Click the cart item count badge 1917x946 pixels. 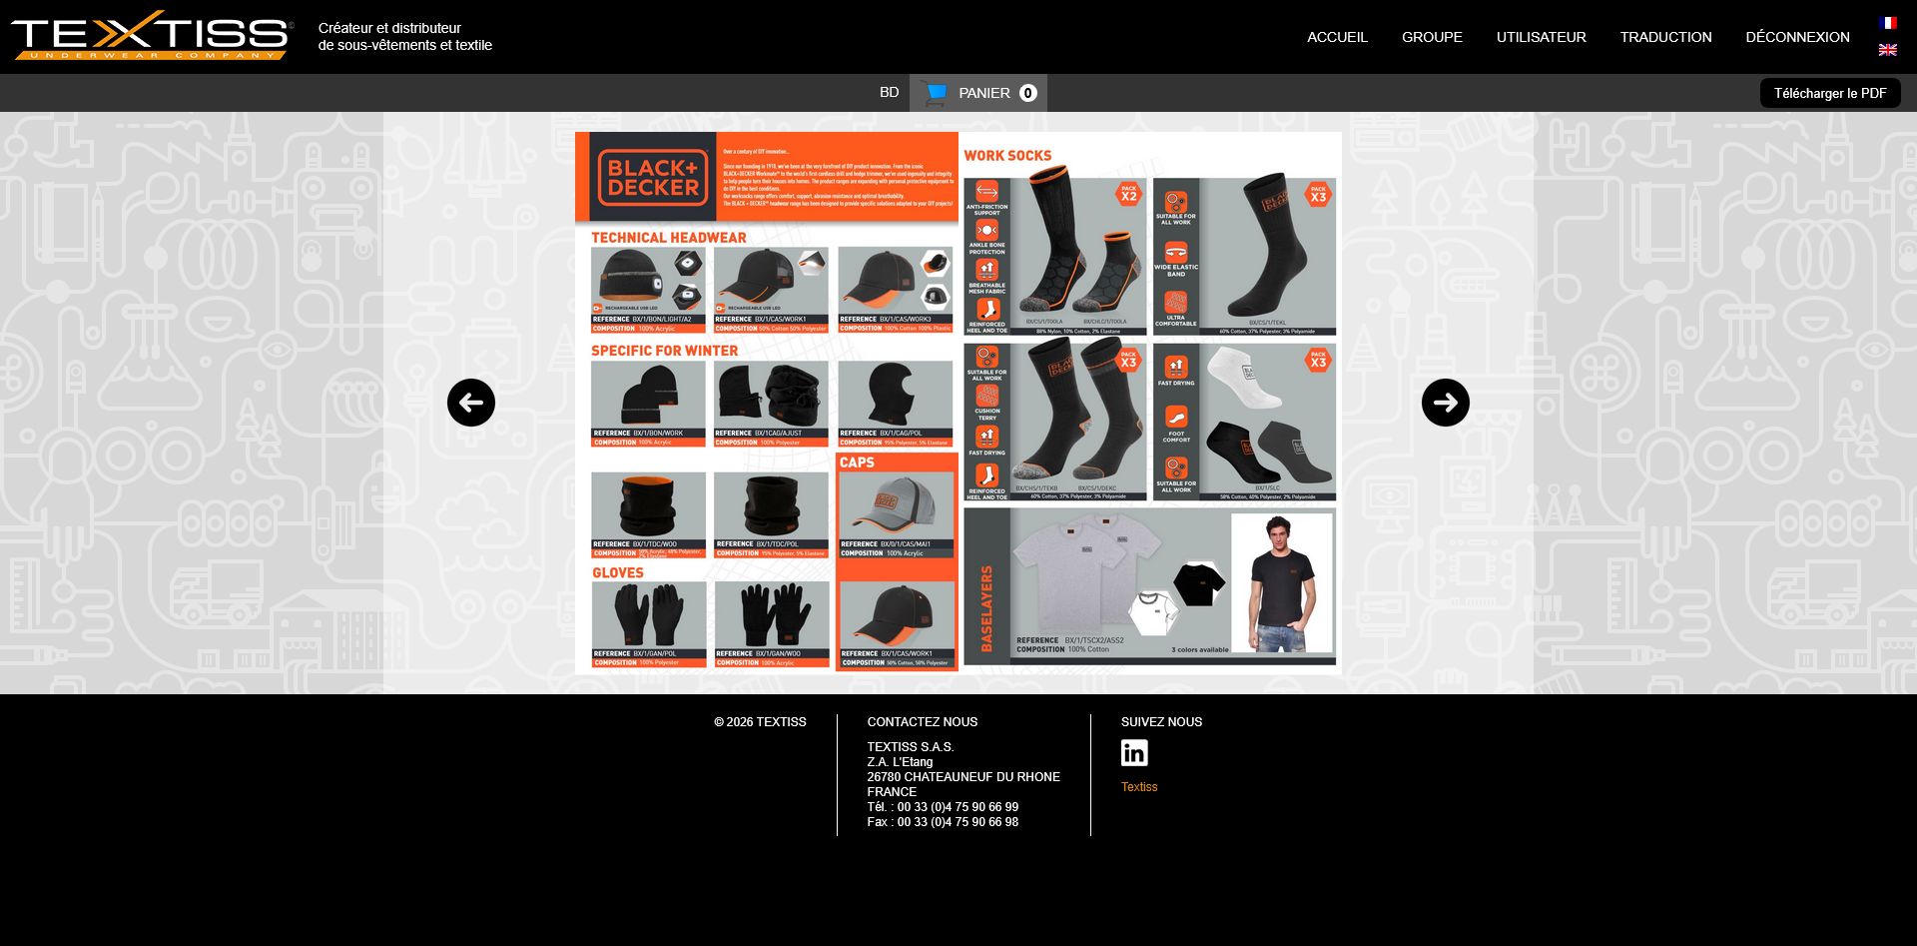[1028, 93]
